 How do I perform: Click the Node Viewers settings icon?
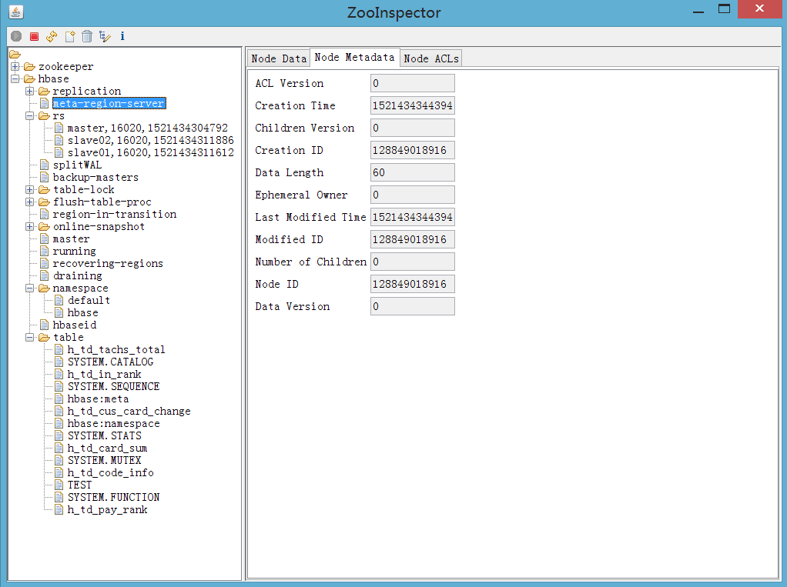click(x=105, y=36)
